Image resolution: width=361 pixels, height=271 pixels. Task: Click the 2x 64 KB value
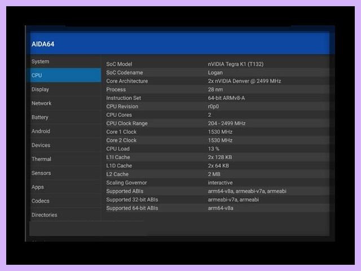218,165
